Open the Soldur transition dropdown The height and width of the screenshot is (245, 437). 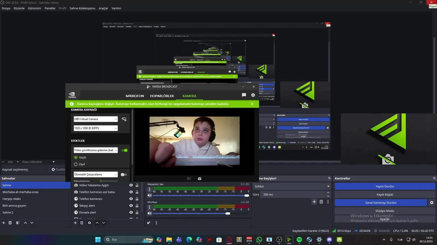[292, 186]
